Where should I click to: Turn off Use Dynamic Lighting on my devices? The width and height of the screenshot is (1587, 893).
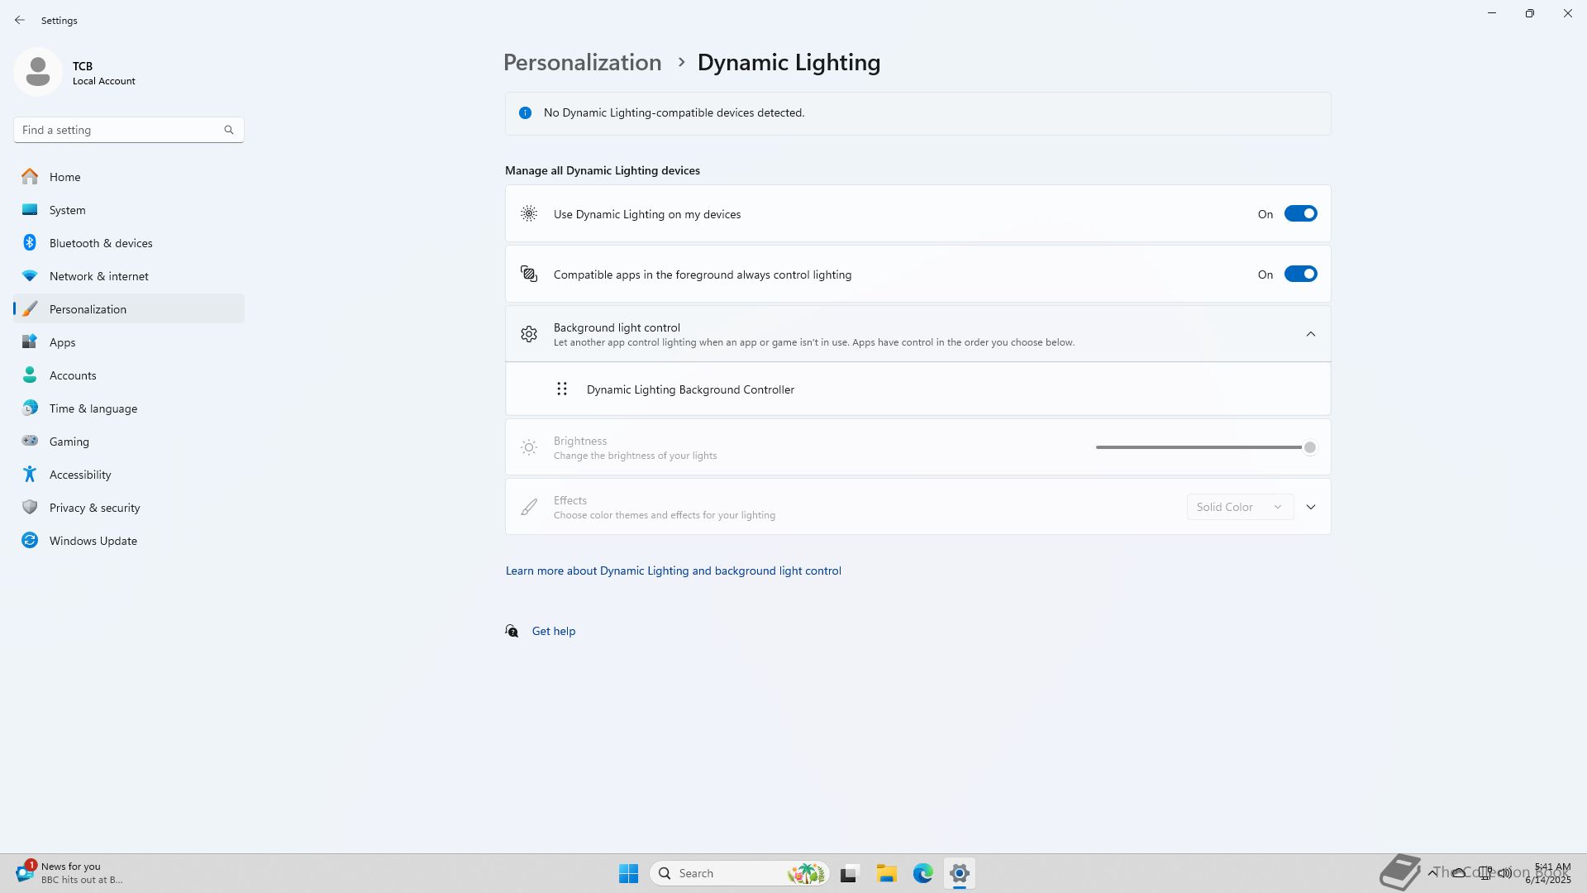click(x=1300, y=214)
